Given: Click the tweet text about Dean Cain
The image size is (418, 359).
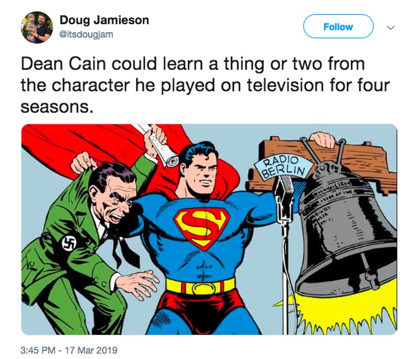Looking at the screenshot, I should (205, 85).
